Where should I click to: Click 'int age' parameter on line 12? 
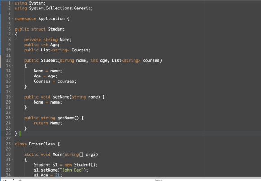coord(99,60)
